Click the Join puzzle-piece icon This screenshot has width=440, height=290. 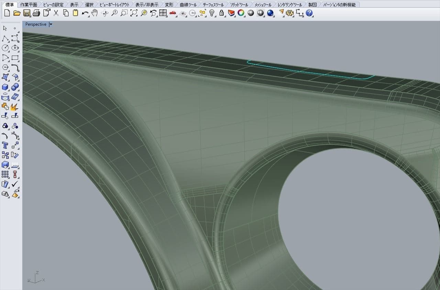[x=5, y=106]
